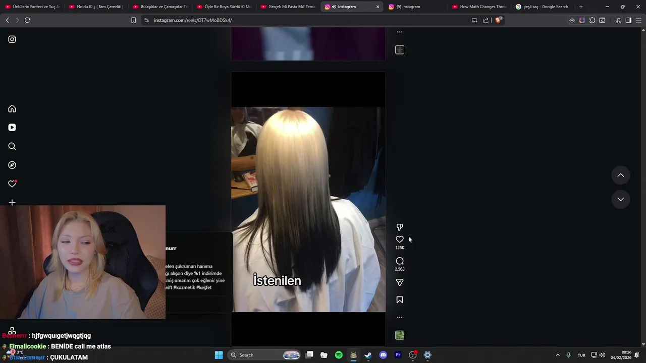Close the active Instagram tab
646x363 pixels.
tap(378, 7)
